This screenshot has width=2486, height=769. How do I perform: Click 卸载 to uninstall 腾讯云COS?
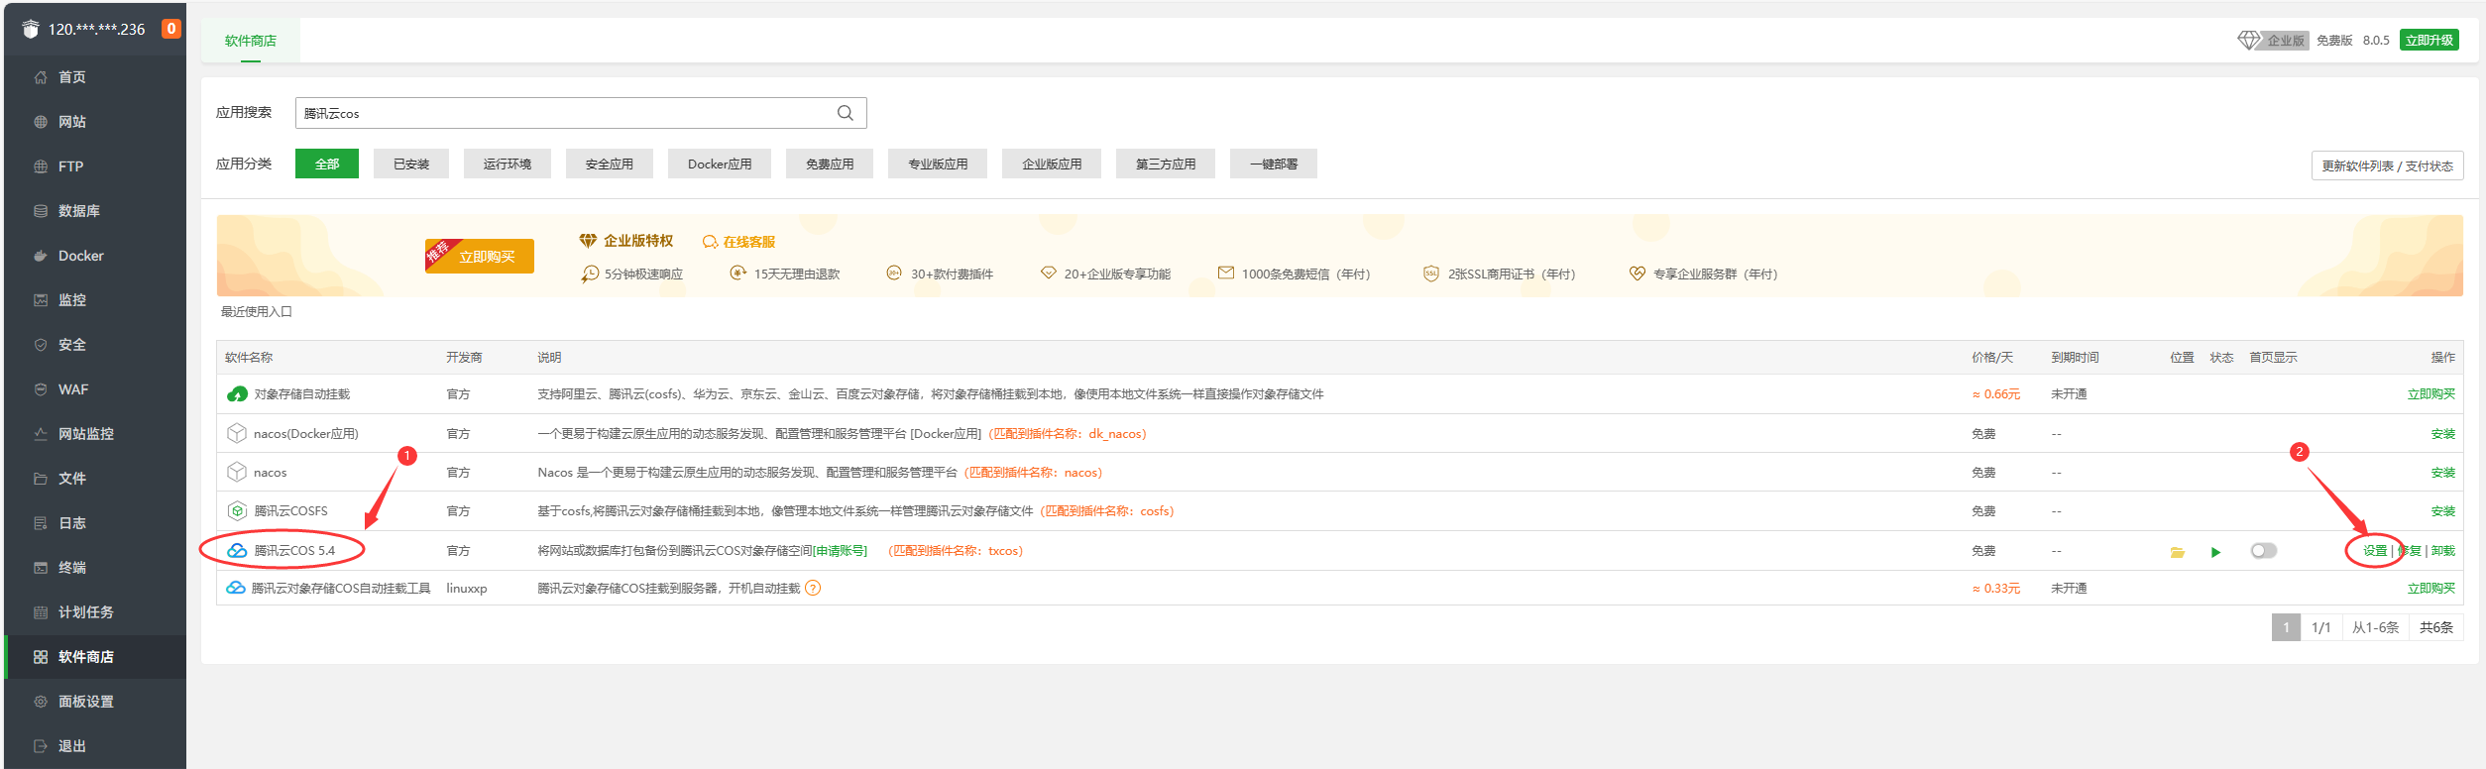pos(2443,551)
